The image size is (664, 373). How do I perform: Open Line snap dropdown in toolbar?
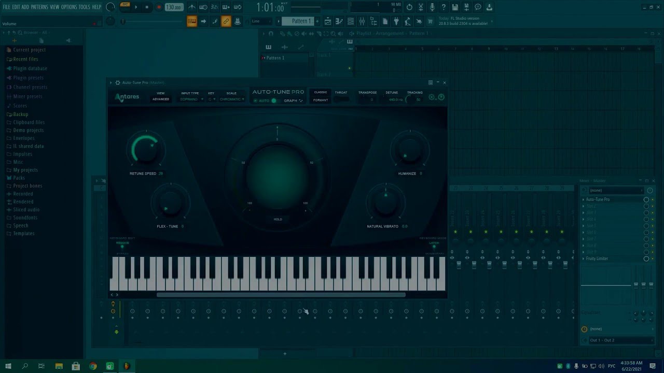261,21
